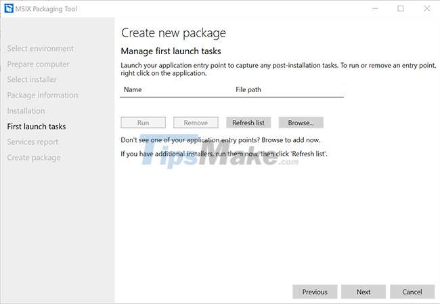Screen dimensions: 440x304
Task: Open the Services report step
Action: 33,142
